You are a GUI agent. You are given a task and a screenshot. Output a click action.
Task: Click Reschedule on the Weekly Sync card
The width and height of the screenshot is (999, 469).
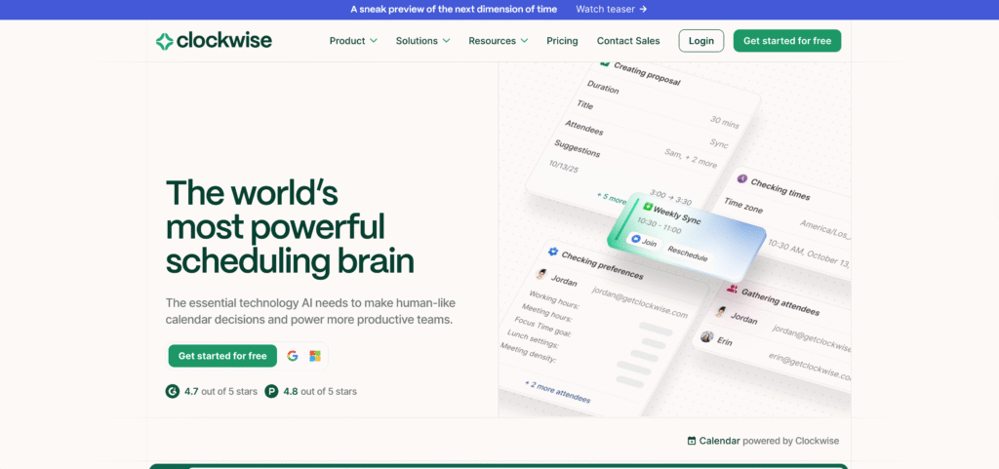pyautogui.click(x=688, y=253)
